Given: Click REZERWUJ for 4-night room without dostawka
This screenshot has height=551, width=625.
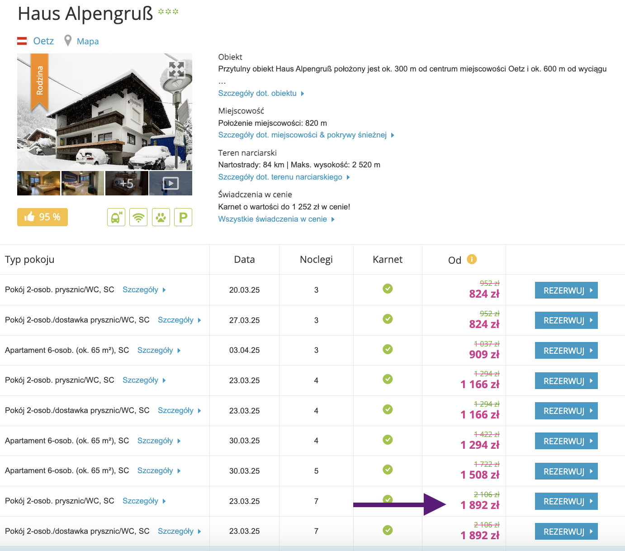Looking at the screenshot, I should pos(566,381).
